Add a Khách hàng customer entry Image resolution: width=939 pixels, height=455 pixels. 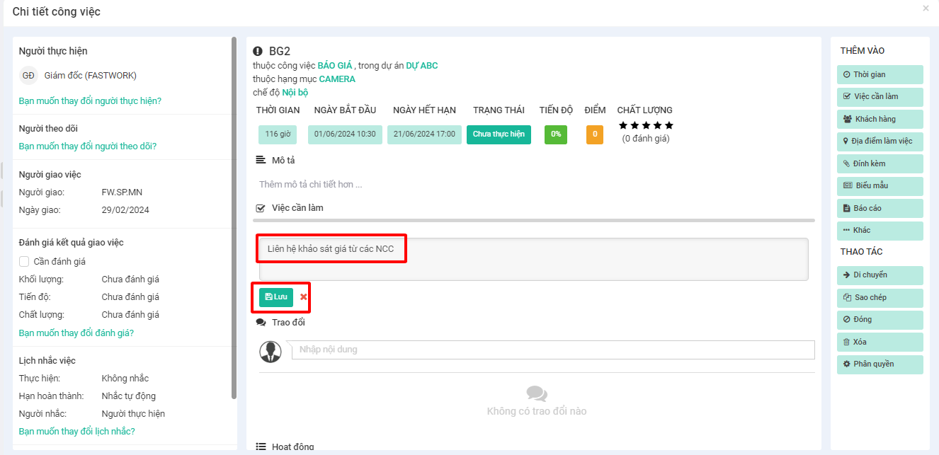pyautogui.click(x=880, y=119)
